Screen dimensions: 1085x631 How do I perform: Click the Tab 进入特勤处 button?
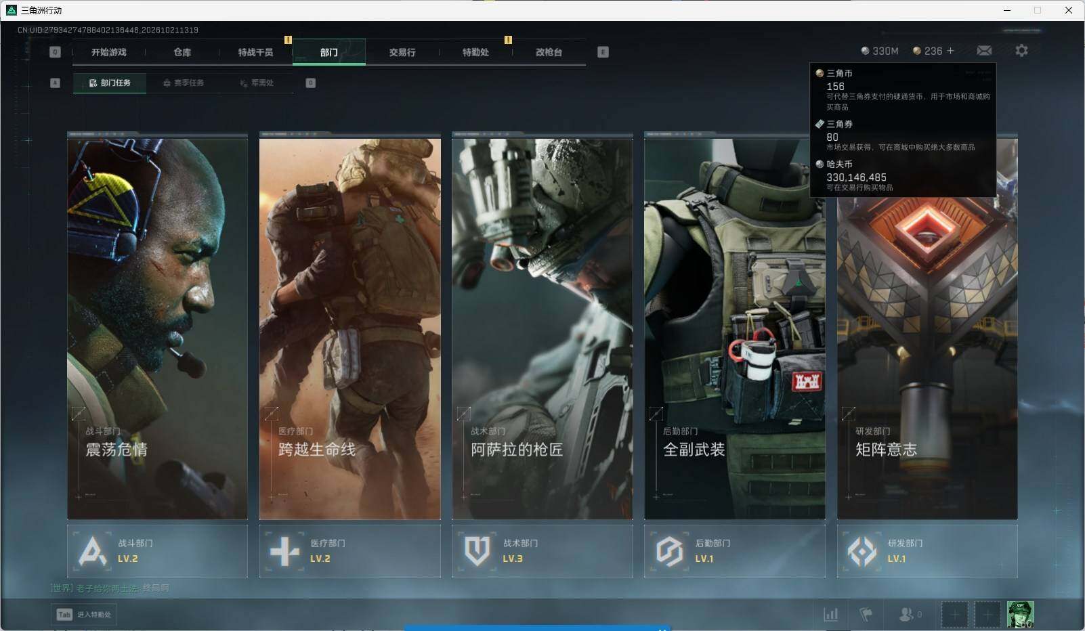(x=84, y=614)
